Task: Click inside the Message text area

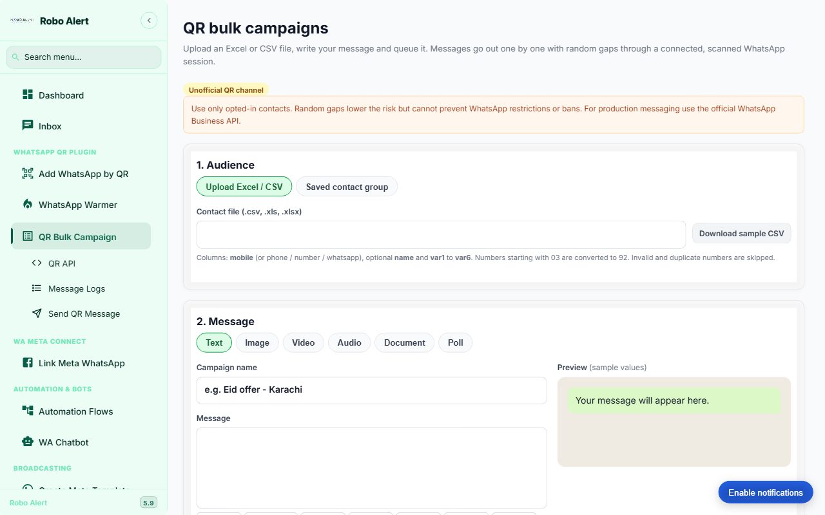Action: [372, 468]
